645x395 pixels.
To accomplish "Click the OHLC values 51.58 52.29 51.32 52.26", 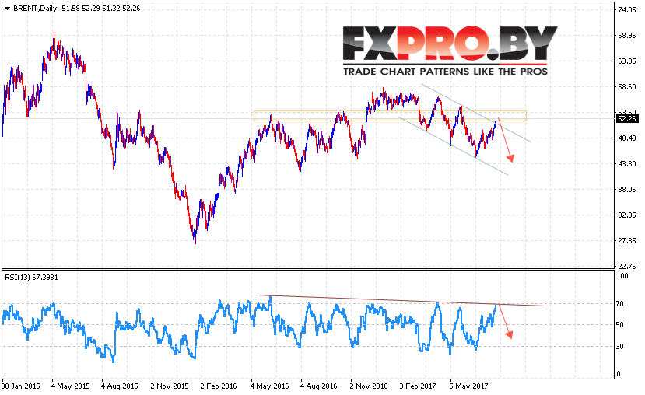I will 101,9.
